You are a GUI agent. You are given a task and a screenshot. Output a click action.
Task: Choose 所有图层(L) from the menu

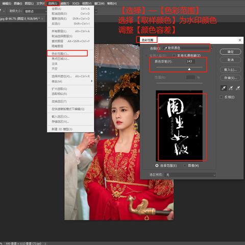[70, 31]
